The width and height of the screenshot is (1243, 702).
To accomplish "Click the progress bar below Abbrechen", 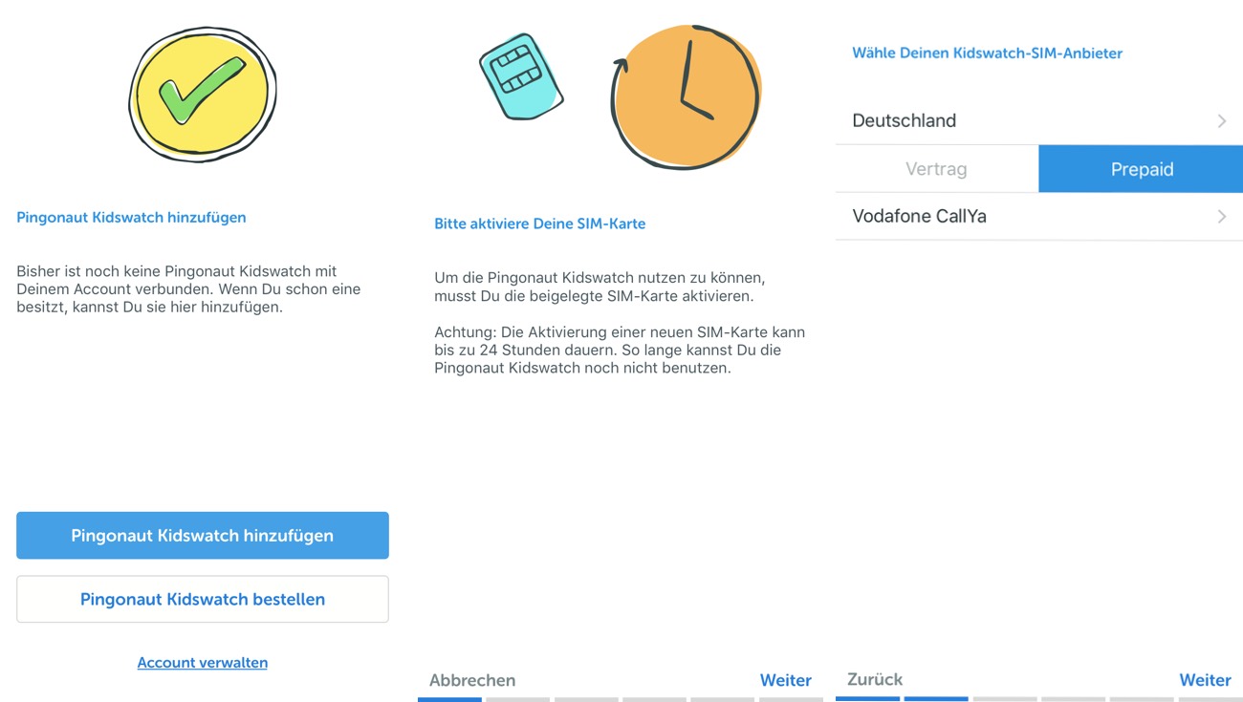I will (449, 700).
